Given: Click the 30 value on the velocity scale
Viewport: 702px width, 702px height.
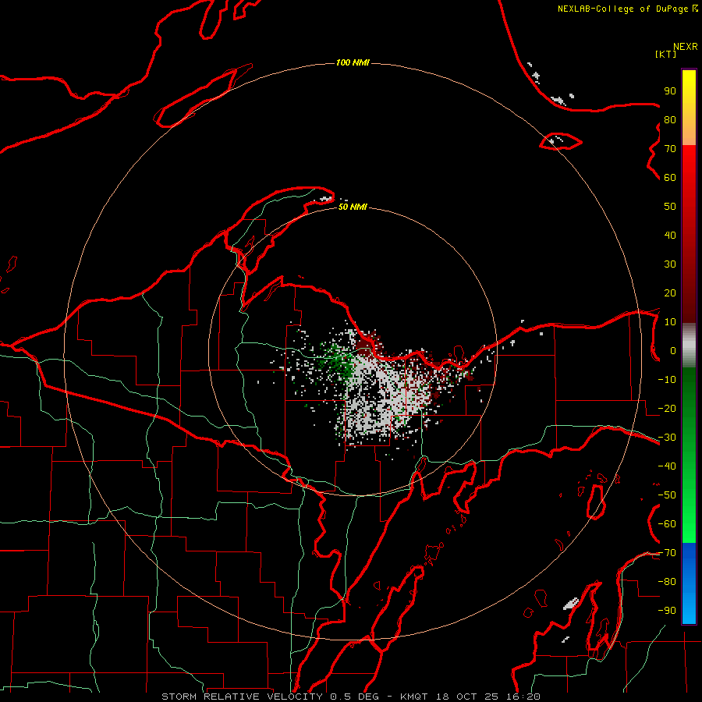Looking at the screenshot, I should 670,264.
